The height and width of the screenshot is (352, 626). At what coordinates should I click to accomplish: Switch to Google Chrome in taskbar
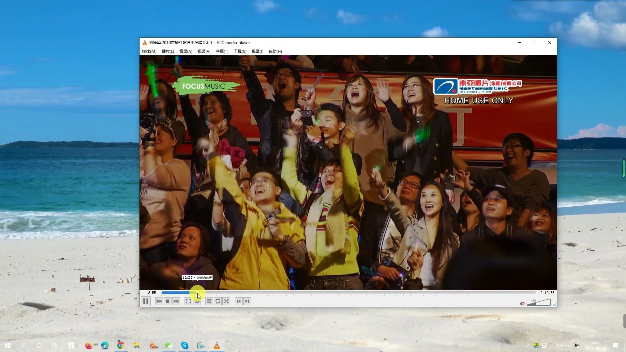point(121,345)
